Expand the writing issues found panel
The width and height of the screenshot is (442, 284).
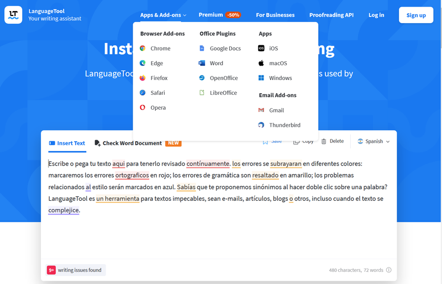tap(76, 270)
